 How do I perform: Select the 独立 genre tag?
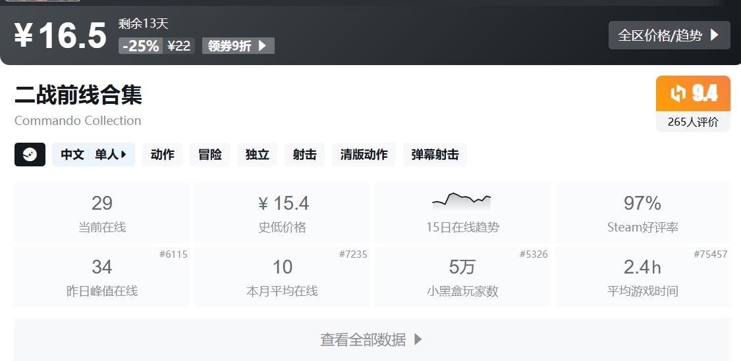257,155
